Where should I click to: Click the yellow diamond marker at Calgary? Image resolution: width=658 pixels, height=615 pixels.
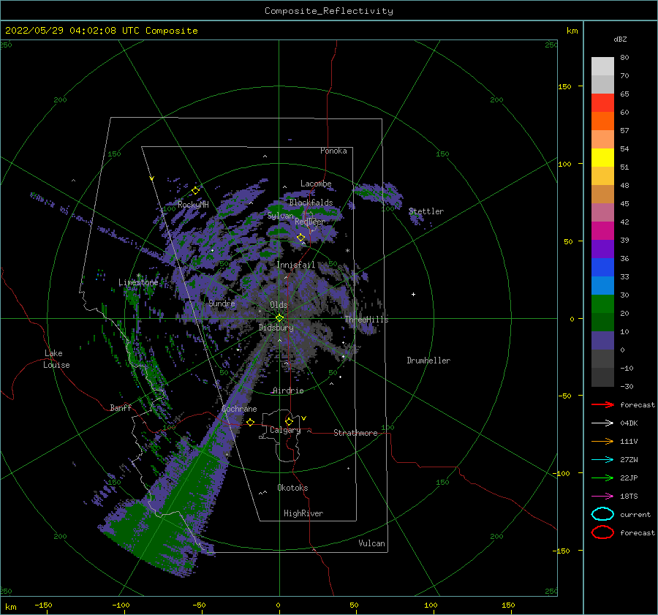[289, 421]
